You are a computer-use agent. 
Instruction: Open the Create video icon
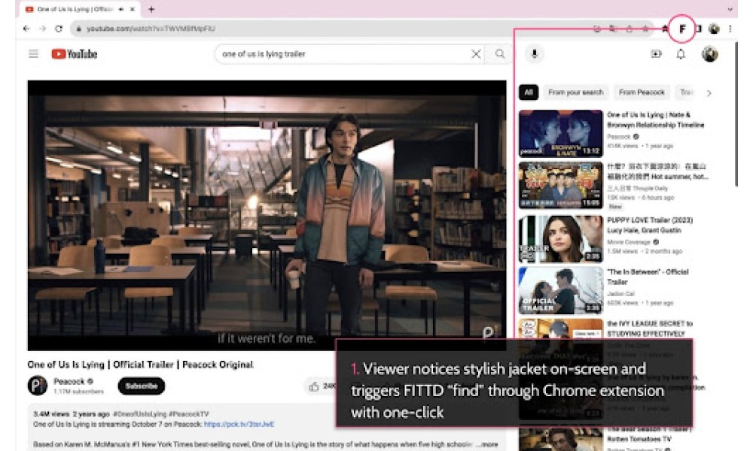coord(656,54)
